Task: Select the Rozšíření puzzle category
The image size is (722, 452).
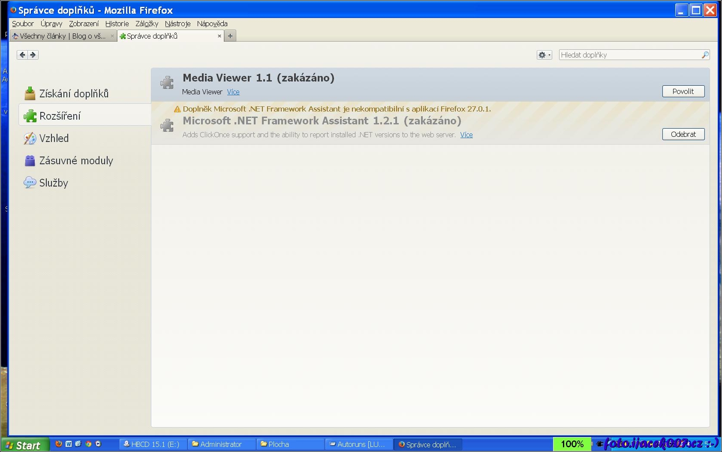Action: tap(60, 116)
